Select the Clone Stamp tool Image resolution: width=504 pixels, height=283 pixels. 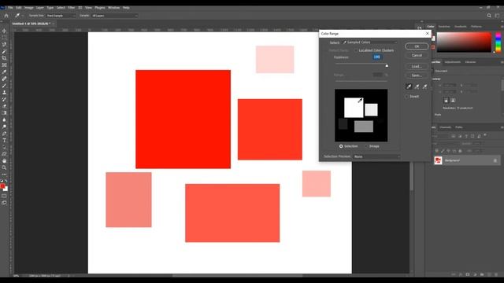click(4, 93)
